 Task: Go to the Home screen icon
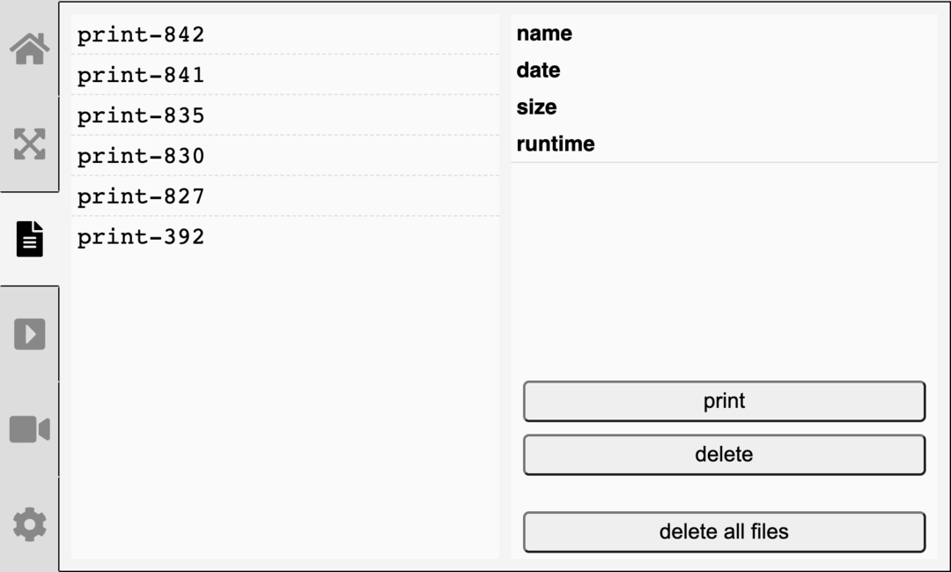[x=29, y=49]
